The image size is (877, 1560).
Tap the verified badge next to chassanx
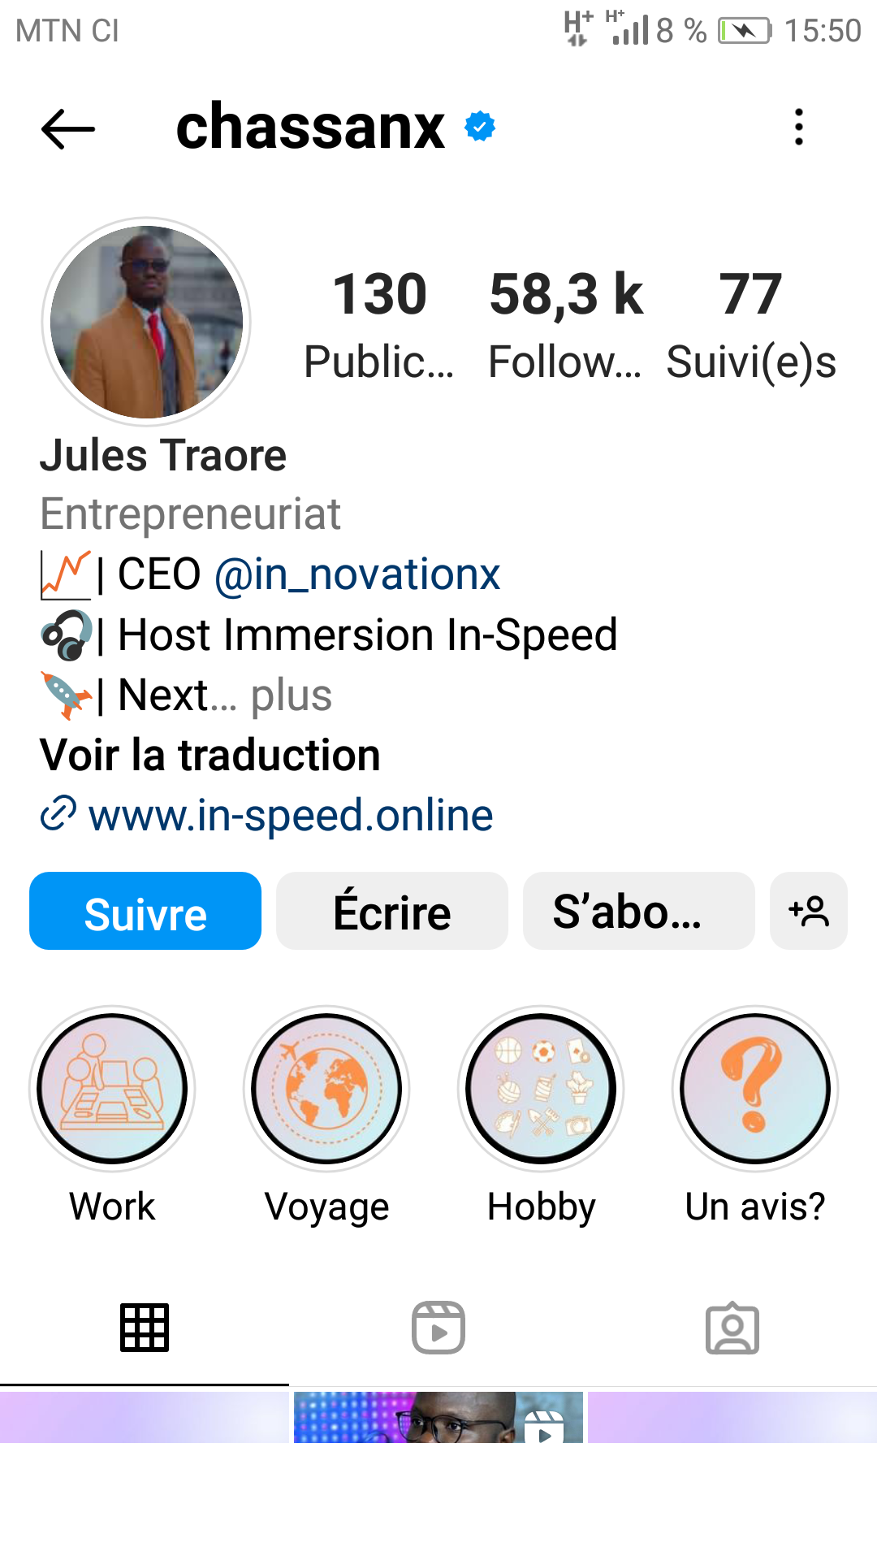[480, 127]
